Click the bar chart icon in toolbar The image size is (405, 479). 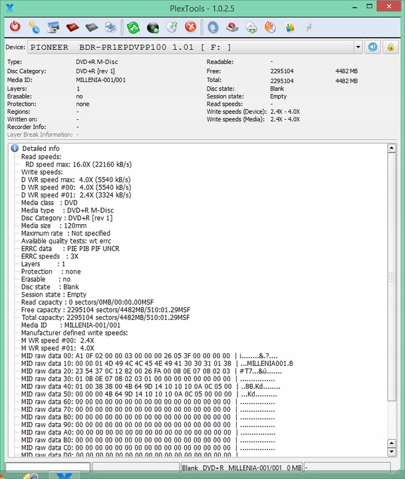(289, 27)
